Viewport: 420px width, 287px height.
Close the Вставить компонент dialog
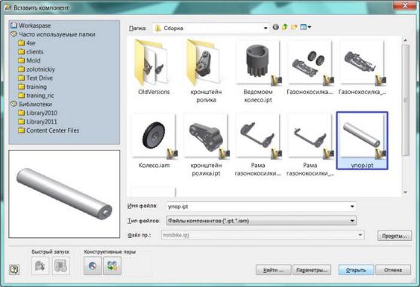[x=405, y=5]
